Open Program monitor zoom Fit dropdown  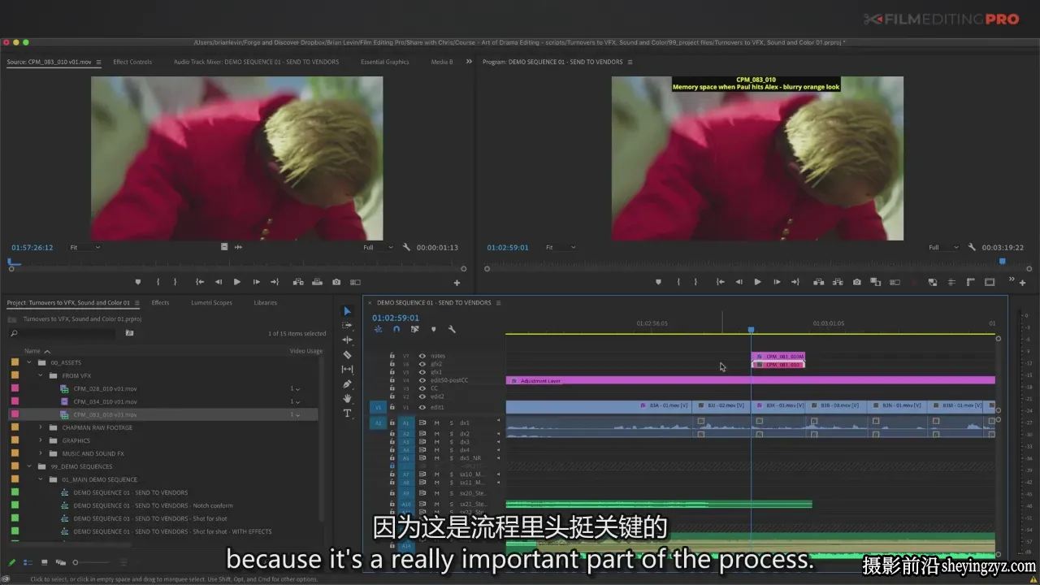pos(560,247)
